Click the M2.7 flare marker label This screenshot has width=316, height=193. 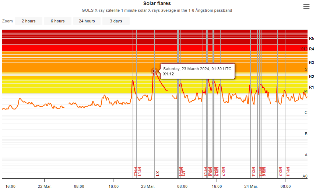[x=223, y=171]
